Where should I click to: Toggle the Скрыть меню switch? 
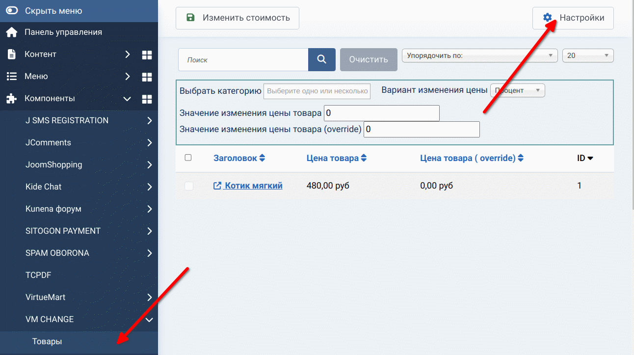(12, 10)
